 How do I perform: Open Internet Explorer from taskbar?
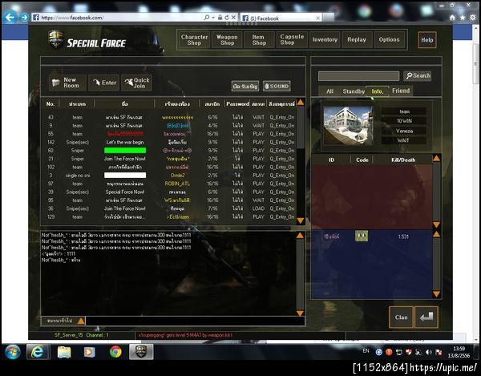click(x=38, y=352)
